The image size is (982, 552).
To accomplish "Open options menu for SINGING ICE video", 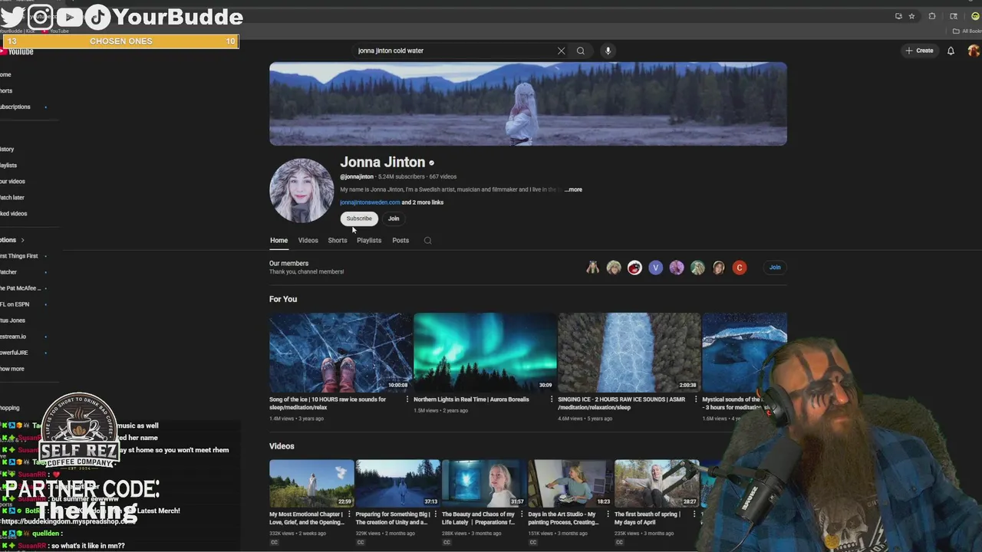I will pos(696,399).
